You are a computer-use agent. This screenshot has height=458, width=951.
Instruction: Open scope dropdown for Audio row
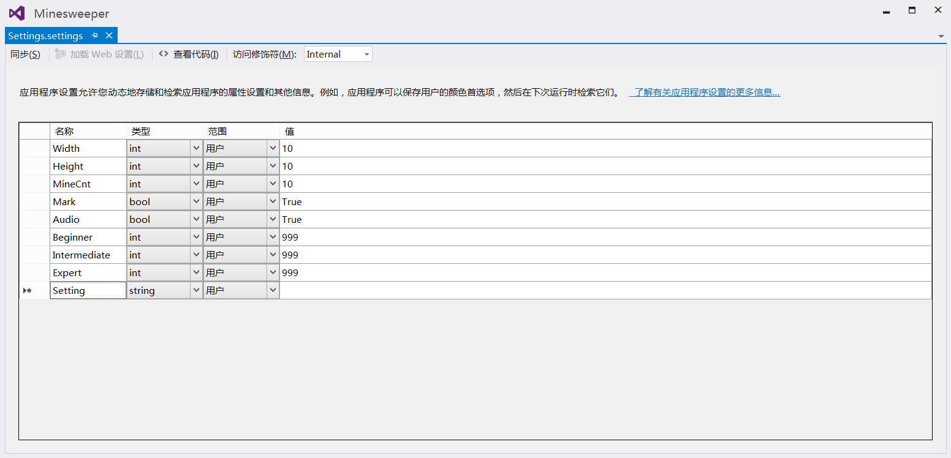pyautogui.click(x=273, y=219)
